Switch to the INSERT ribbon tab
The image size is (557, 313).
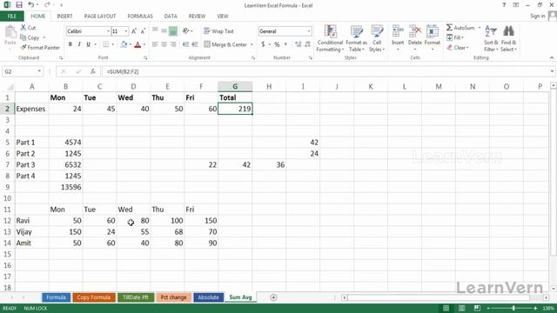coord(64,16)
